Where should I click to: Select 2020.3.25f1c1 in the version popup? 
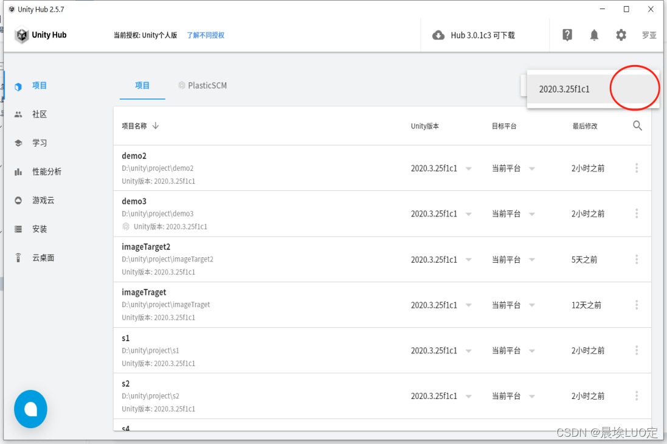point(593,89)
